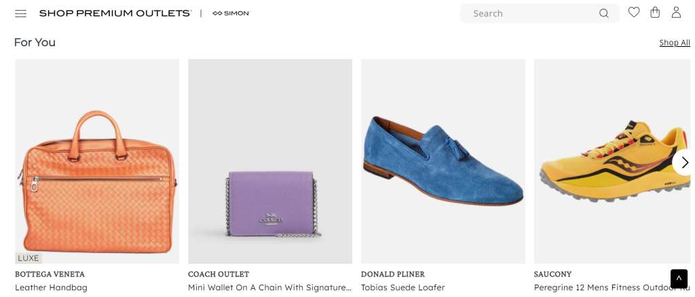Follow the Shop All link

[675, 43]
